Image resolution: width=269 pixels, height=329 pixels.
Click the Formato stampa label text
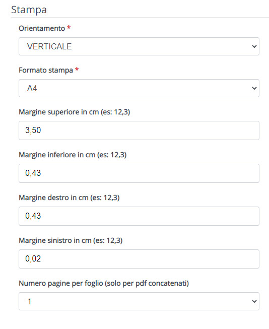pos(46,70)
